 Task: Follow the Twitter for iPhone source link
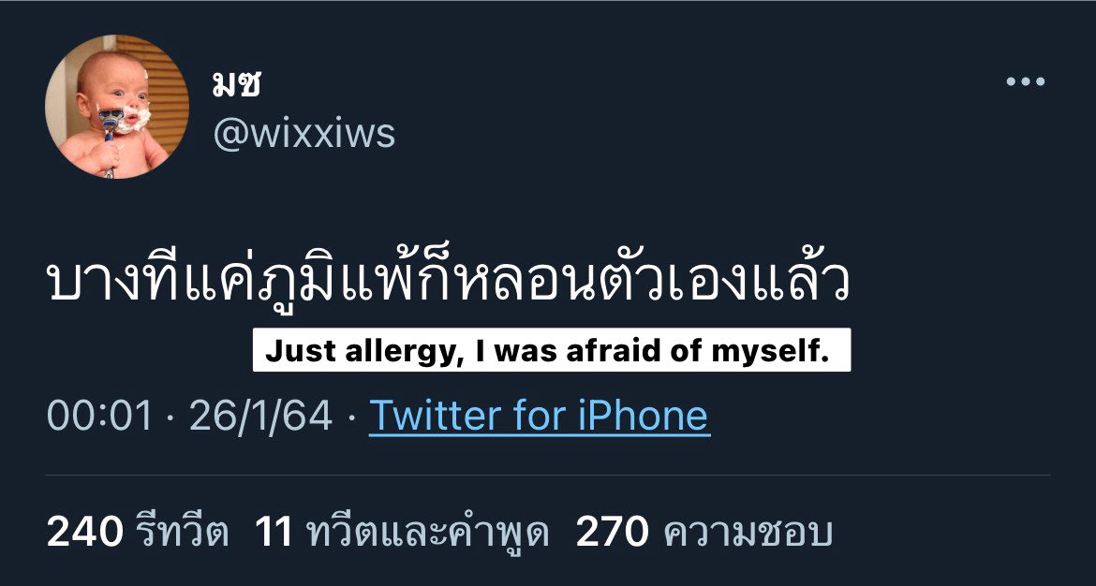pos(540,416)
